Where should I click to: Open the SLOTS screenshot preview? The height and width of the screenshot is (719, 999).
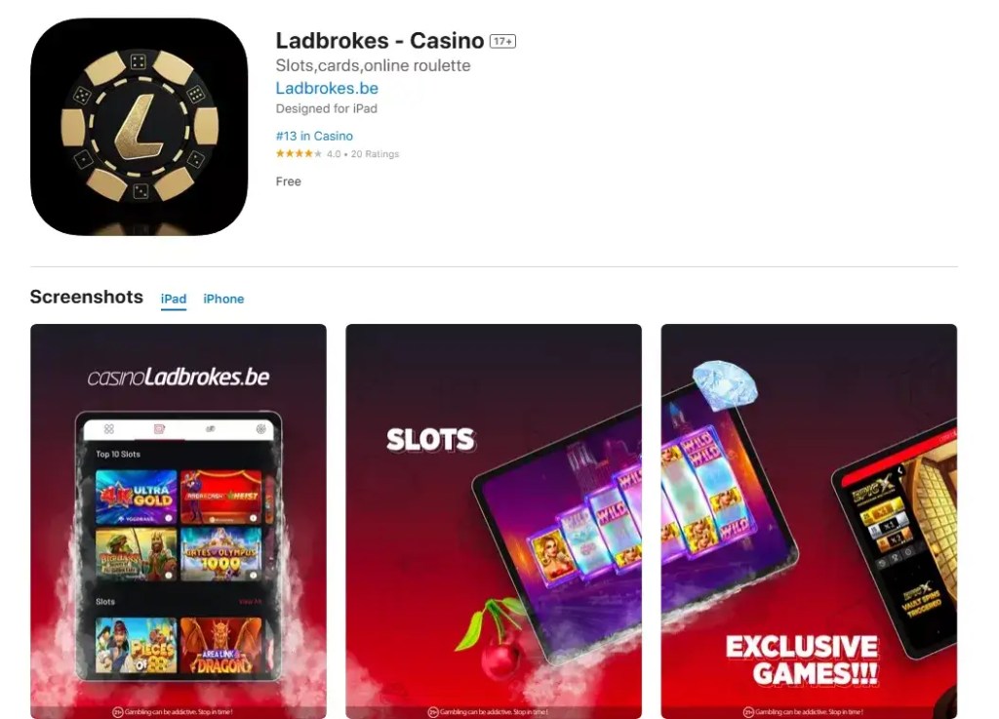[494, 522]
